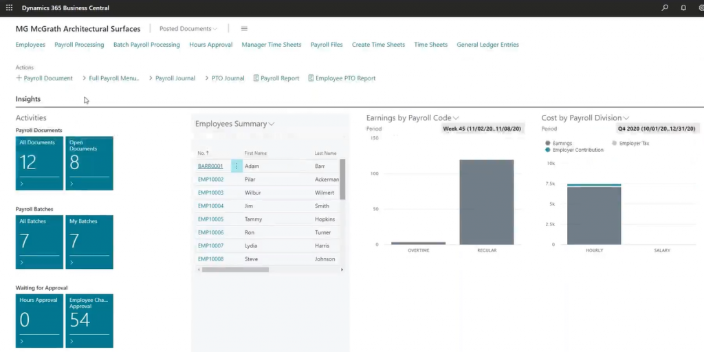
Task: Expand the Cost by Payroll Division menu
Action: point(626,118)
